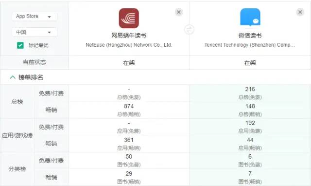Open the 中国 country dropdown
Screen dimensions: 311x186
coord(35,32)
